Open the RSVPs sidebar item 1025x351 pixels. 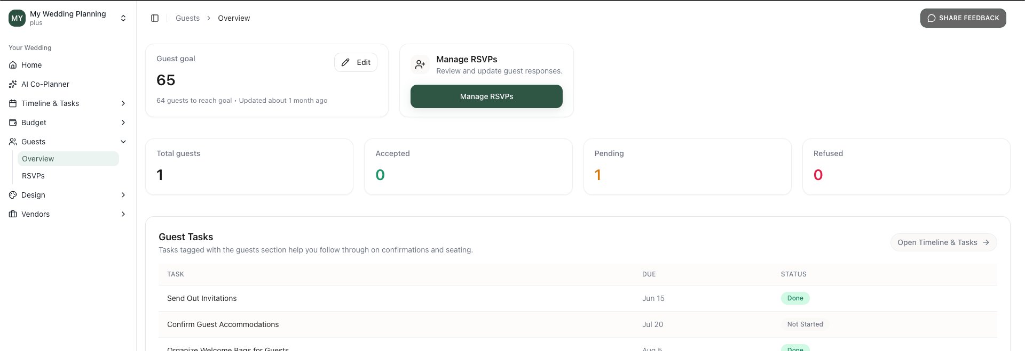click(x=33, y=176)
